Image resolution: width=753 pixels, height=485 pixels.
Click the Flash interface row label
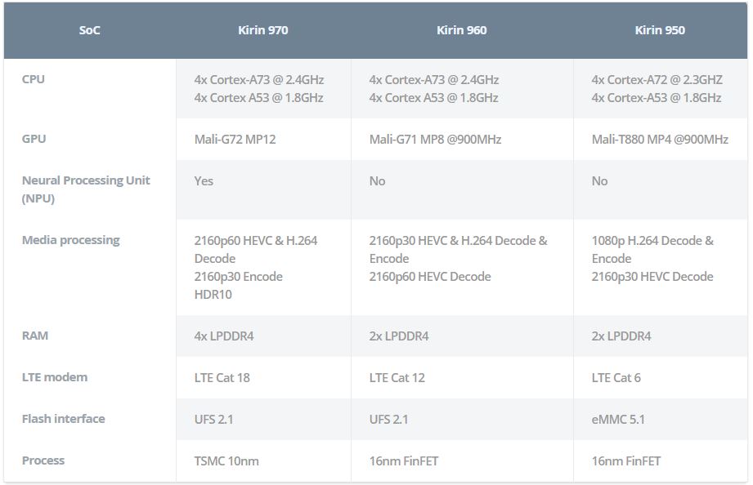[x=64, y=419]
